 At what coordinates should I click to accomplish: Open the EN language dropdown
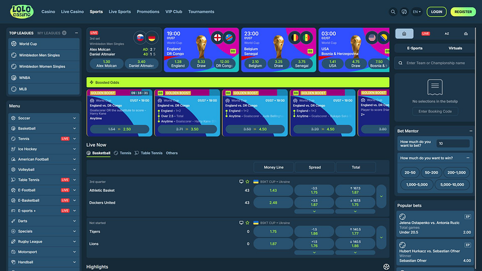[417, 12]
